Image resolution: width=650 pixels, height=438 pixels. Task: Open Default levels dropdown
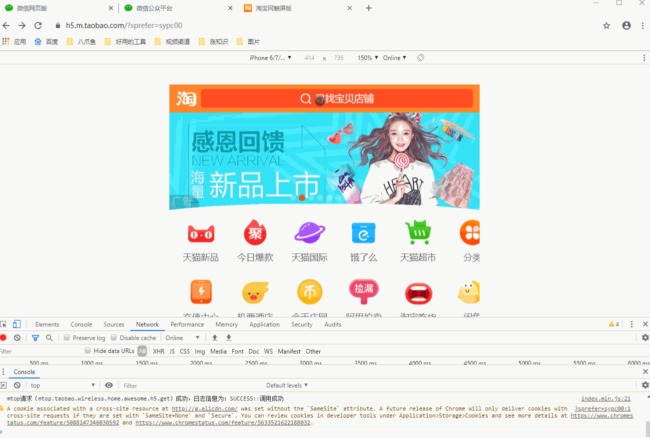point(287,385)
